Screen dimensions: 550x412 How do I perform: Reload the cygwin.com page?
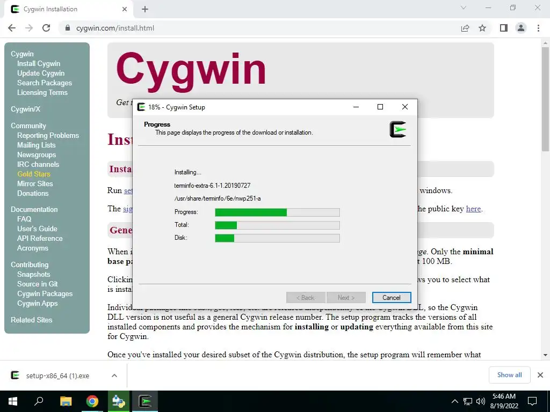[46, 28]
